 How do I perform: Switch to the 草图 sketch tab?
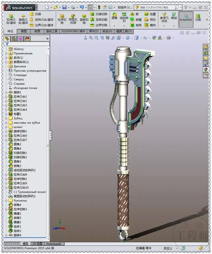point(24,31)
